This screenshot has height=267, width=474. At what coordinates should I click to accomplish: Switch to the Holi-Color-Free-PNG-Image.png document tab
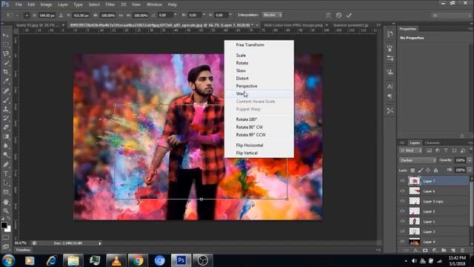point(293,25)
